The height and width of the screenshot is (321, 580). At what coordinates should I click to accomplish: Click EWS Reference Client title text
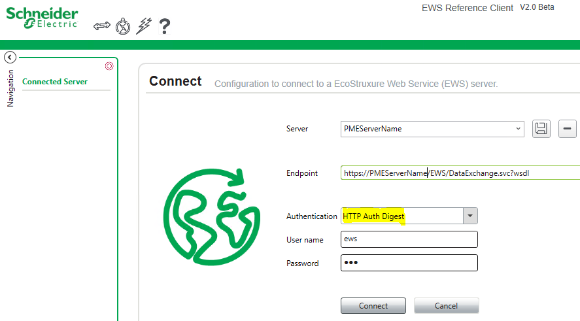(467, 8)
